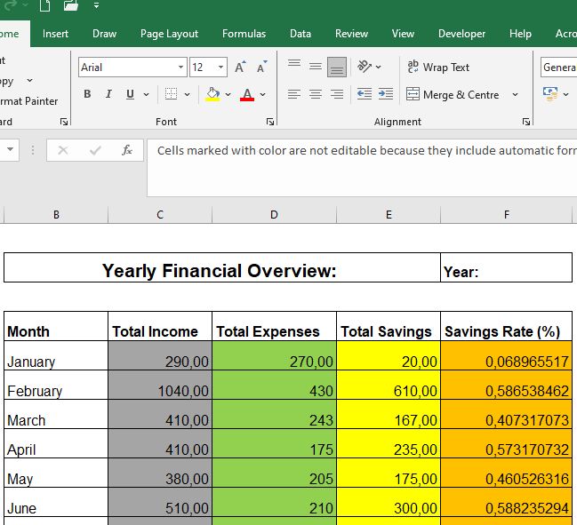Click the accounting number format icon

click(x=550, y=94)
